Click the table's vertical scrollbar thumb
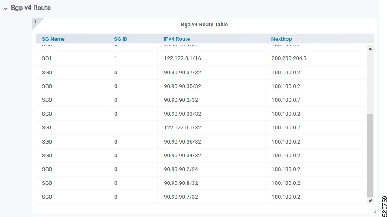 point(370,156)
